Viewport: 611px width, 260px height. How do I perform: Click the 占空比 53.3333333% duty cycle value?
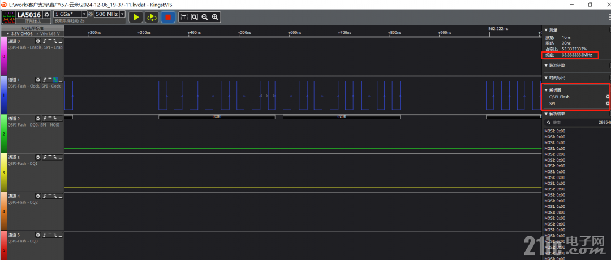(x=574, y=49)
